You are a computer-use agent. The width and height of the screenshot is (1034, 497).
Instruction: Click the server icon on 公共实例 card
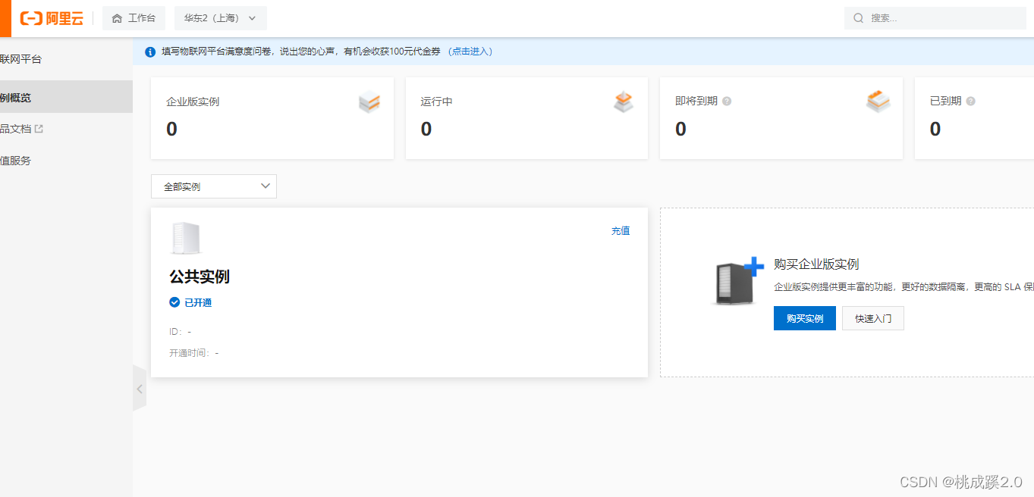coord(187,237)
